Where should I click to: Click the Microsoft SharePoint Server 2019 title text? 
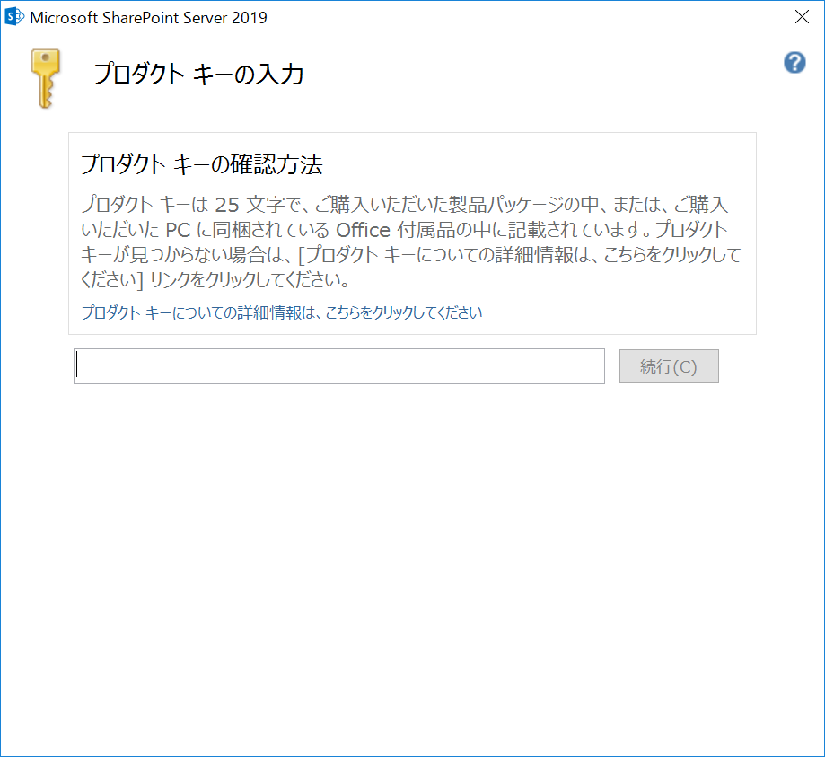click(148, 17)
